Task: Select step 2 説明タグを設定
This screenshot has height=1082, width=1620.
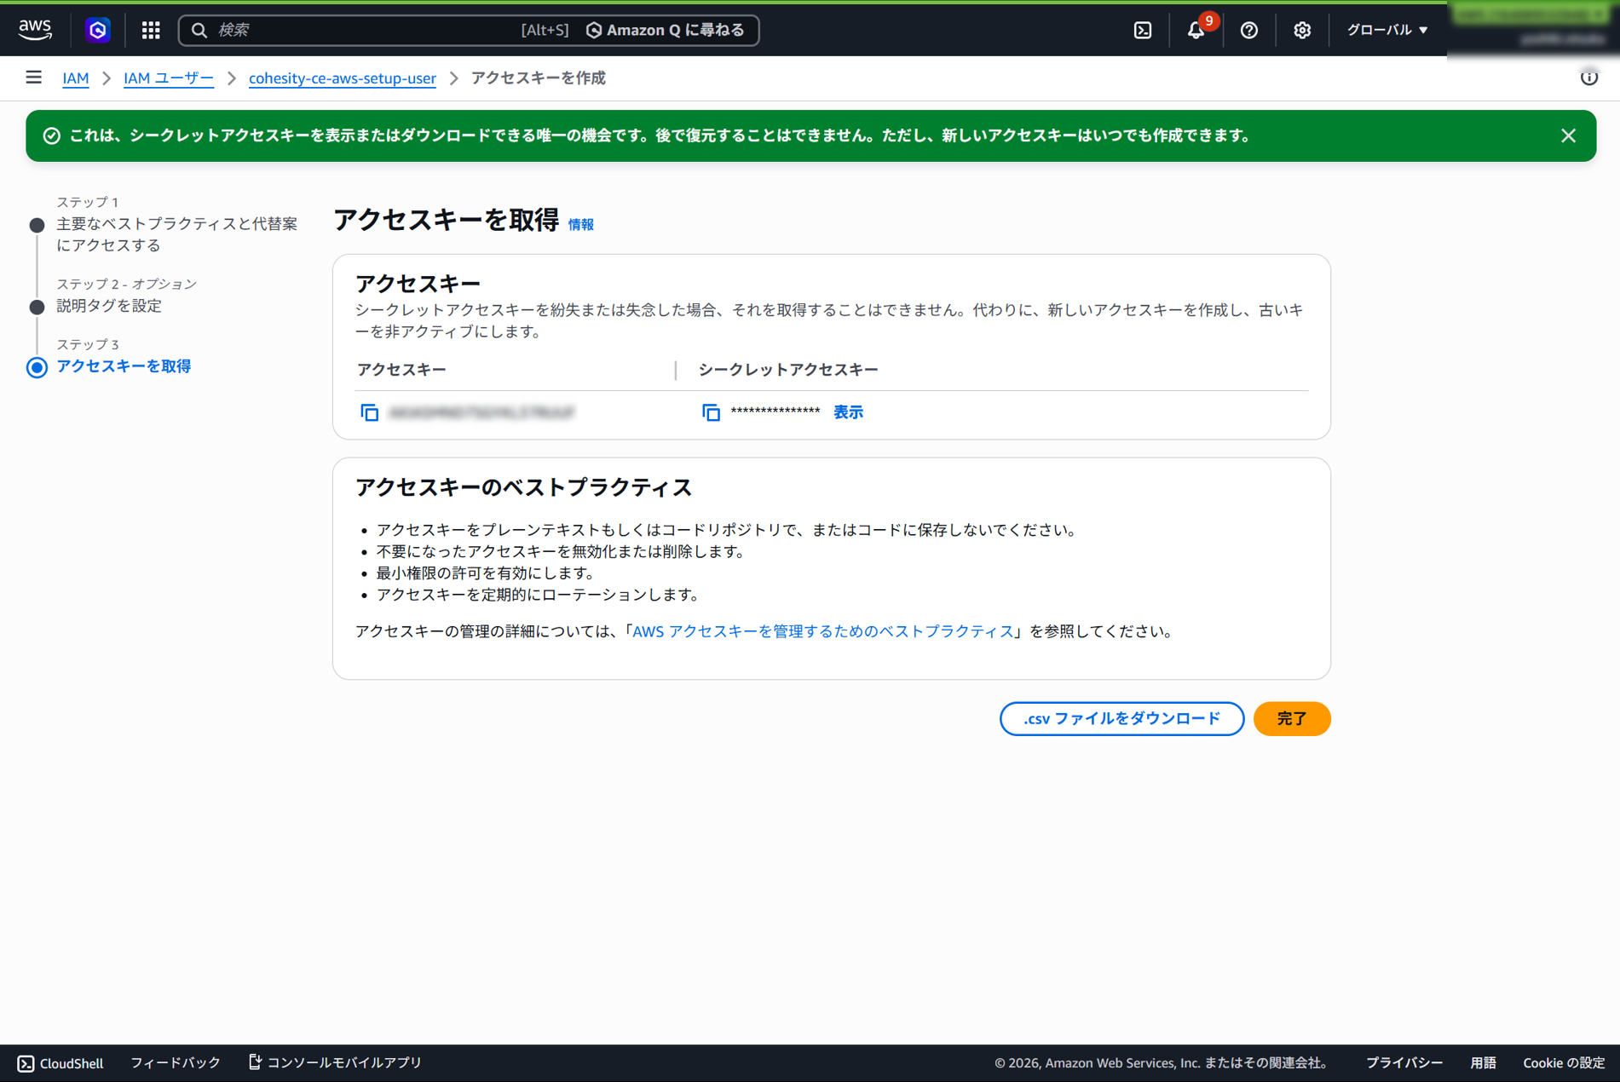Action: (x=109, y=306)
